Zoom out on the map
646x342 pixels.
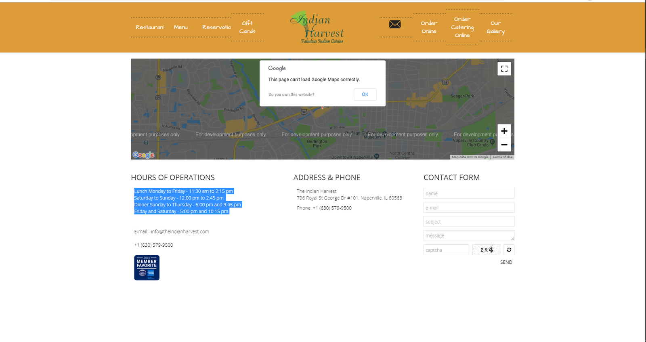[504, 145]
